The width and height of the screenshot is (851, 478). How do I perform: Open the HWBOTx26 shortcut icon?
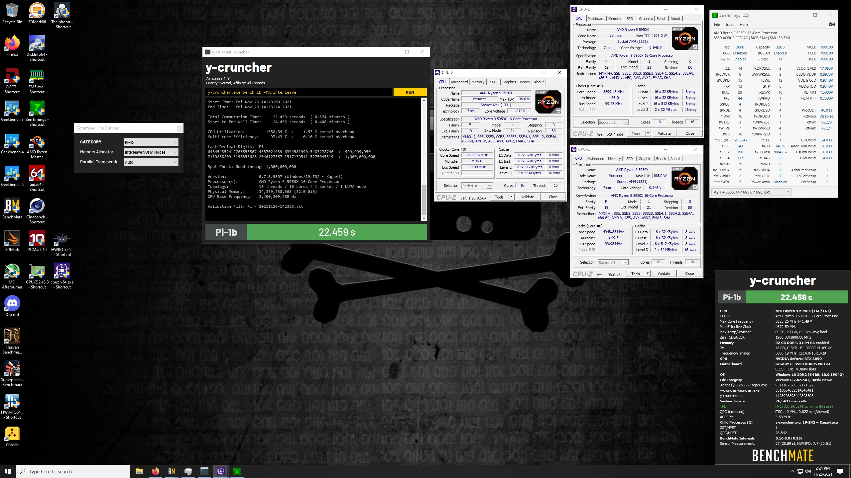pos(62,243)
